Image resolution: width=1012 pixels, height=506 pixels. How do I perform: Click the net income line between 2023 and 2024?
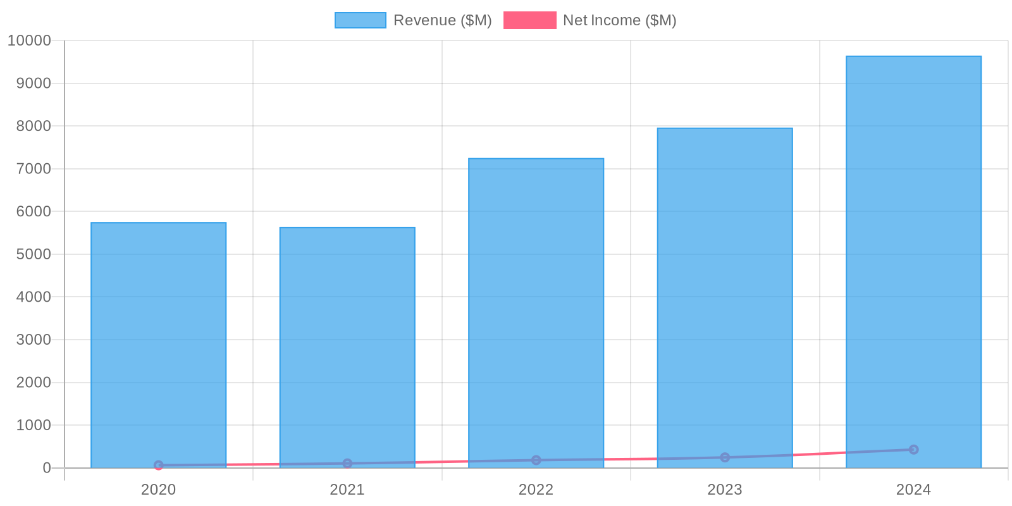pyautogui.click(x=819, y=454)
